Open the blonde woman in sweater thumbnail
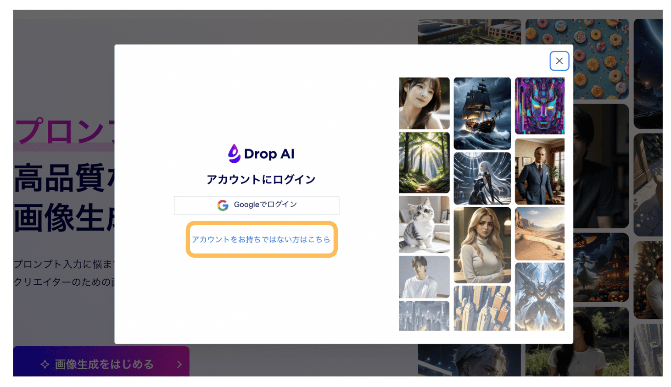 (482, 245)
